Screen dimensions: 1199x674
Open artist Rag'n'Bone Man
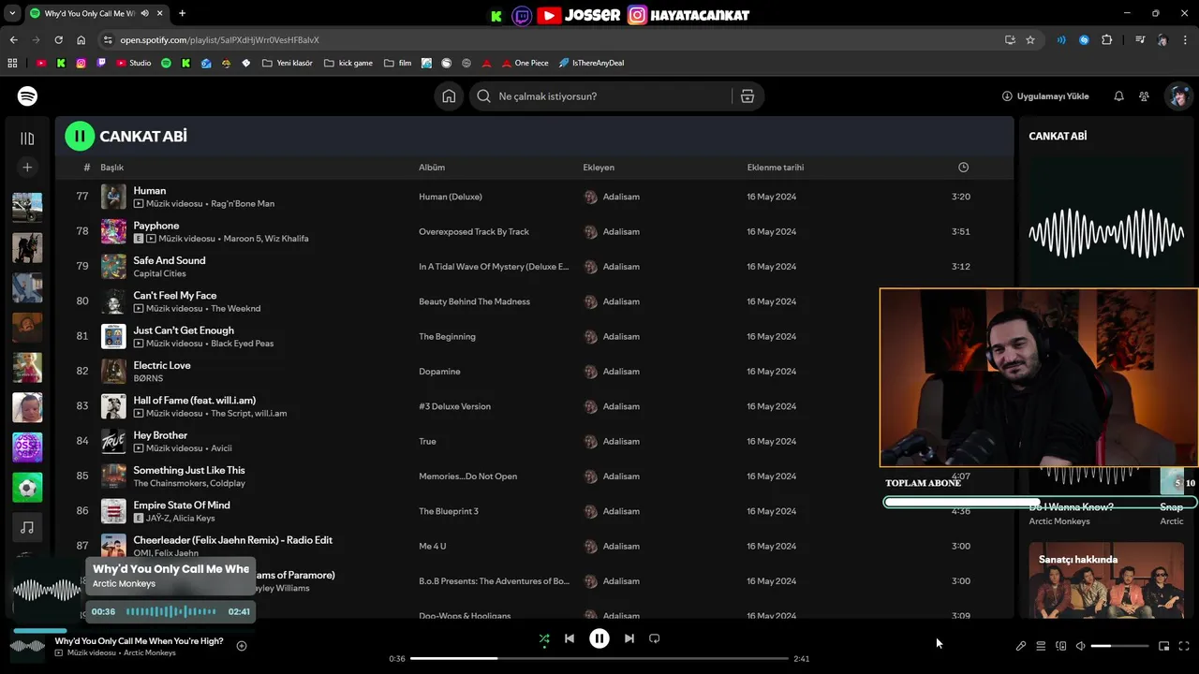pos(243,203)
